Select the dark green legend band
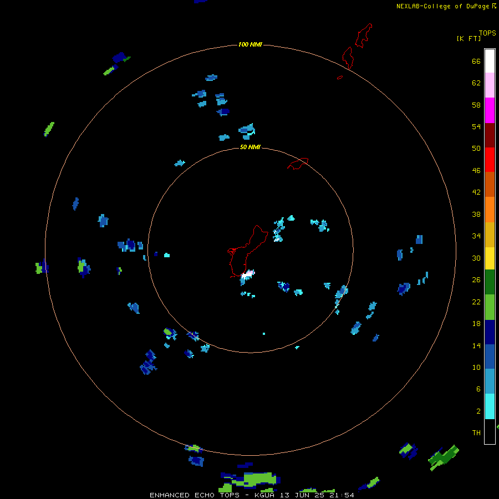499x499 pixels. (x=490, y=282)
